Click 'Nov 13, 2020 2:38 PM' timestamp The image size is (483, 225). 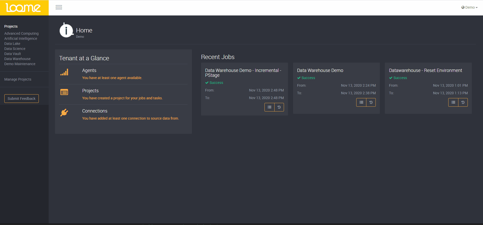[358, 93]
